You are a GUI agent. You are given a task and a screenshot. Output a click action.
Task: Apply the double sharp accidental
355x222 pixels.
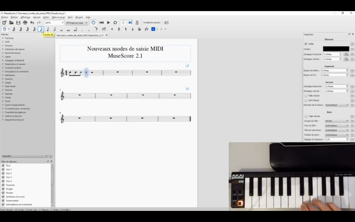[x=112, y=29]
